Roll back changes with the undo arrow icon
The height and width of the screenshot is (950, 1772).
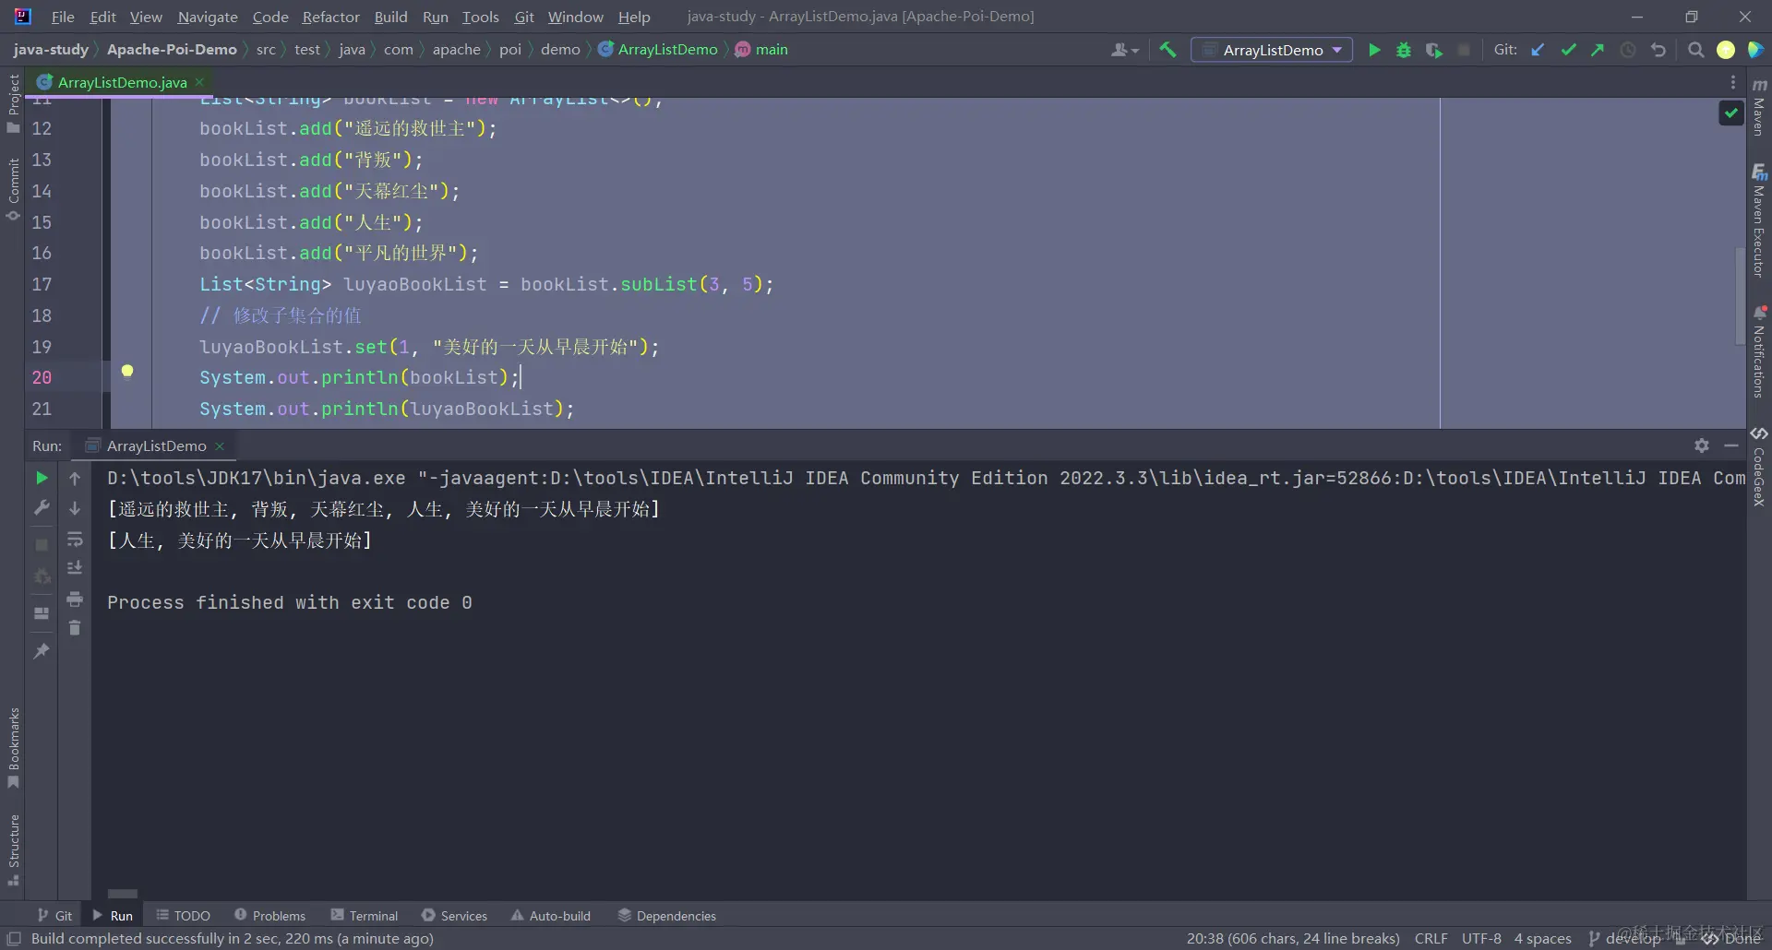pos(1658,50)
